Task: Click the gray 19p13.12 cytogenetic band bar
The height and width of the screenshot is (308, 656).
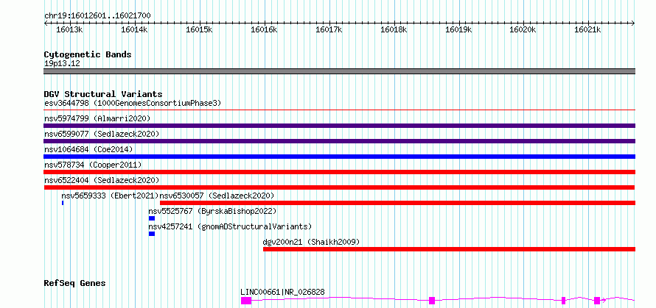Action: coord(339,71)
